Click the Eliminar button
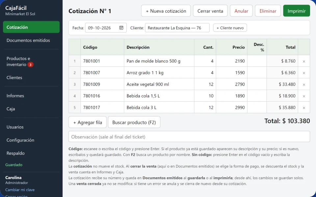The height and width of the screenshot is (197, 316). pyautogui.click(x=268, y=11)
